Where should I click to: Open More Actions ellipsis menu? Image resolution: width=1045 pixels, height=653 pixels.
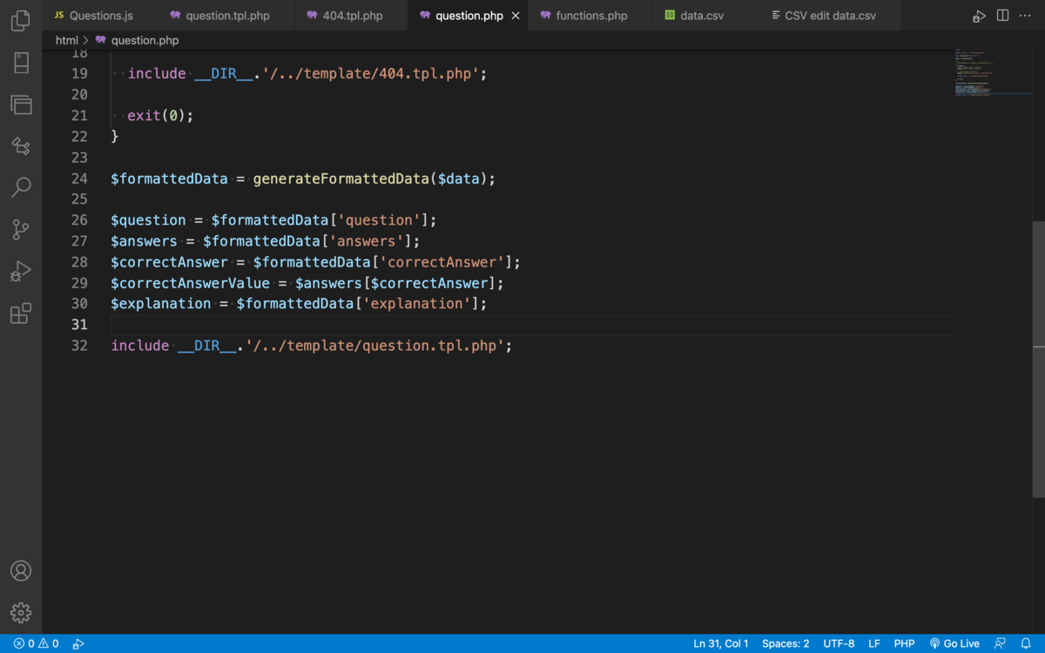[1026, 16]
